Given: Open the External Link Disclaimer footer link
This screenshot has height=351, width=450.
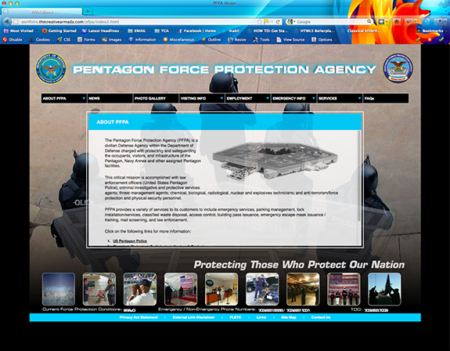Looking at the screenshot, I should click(194, 317).
